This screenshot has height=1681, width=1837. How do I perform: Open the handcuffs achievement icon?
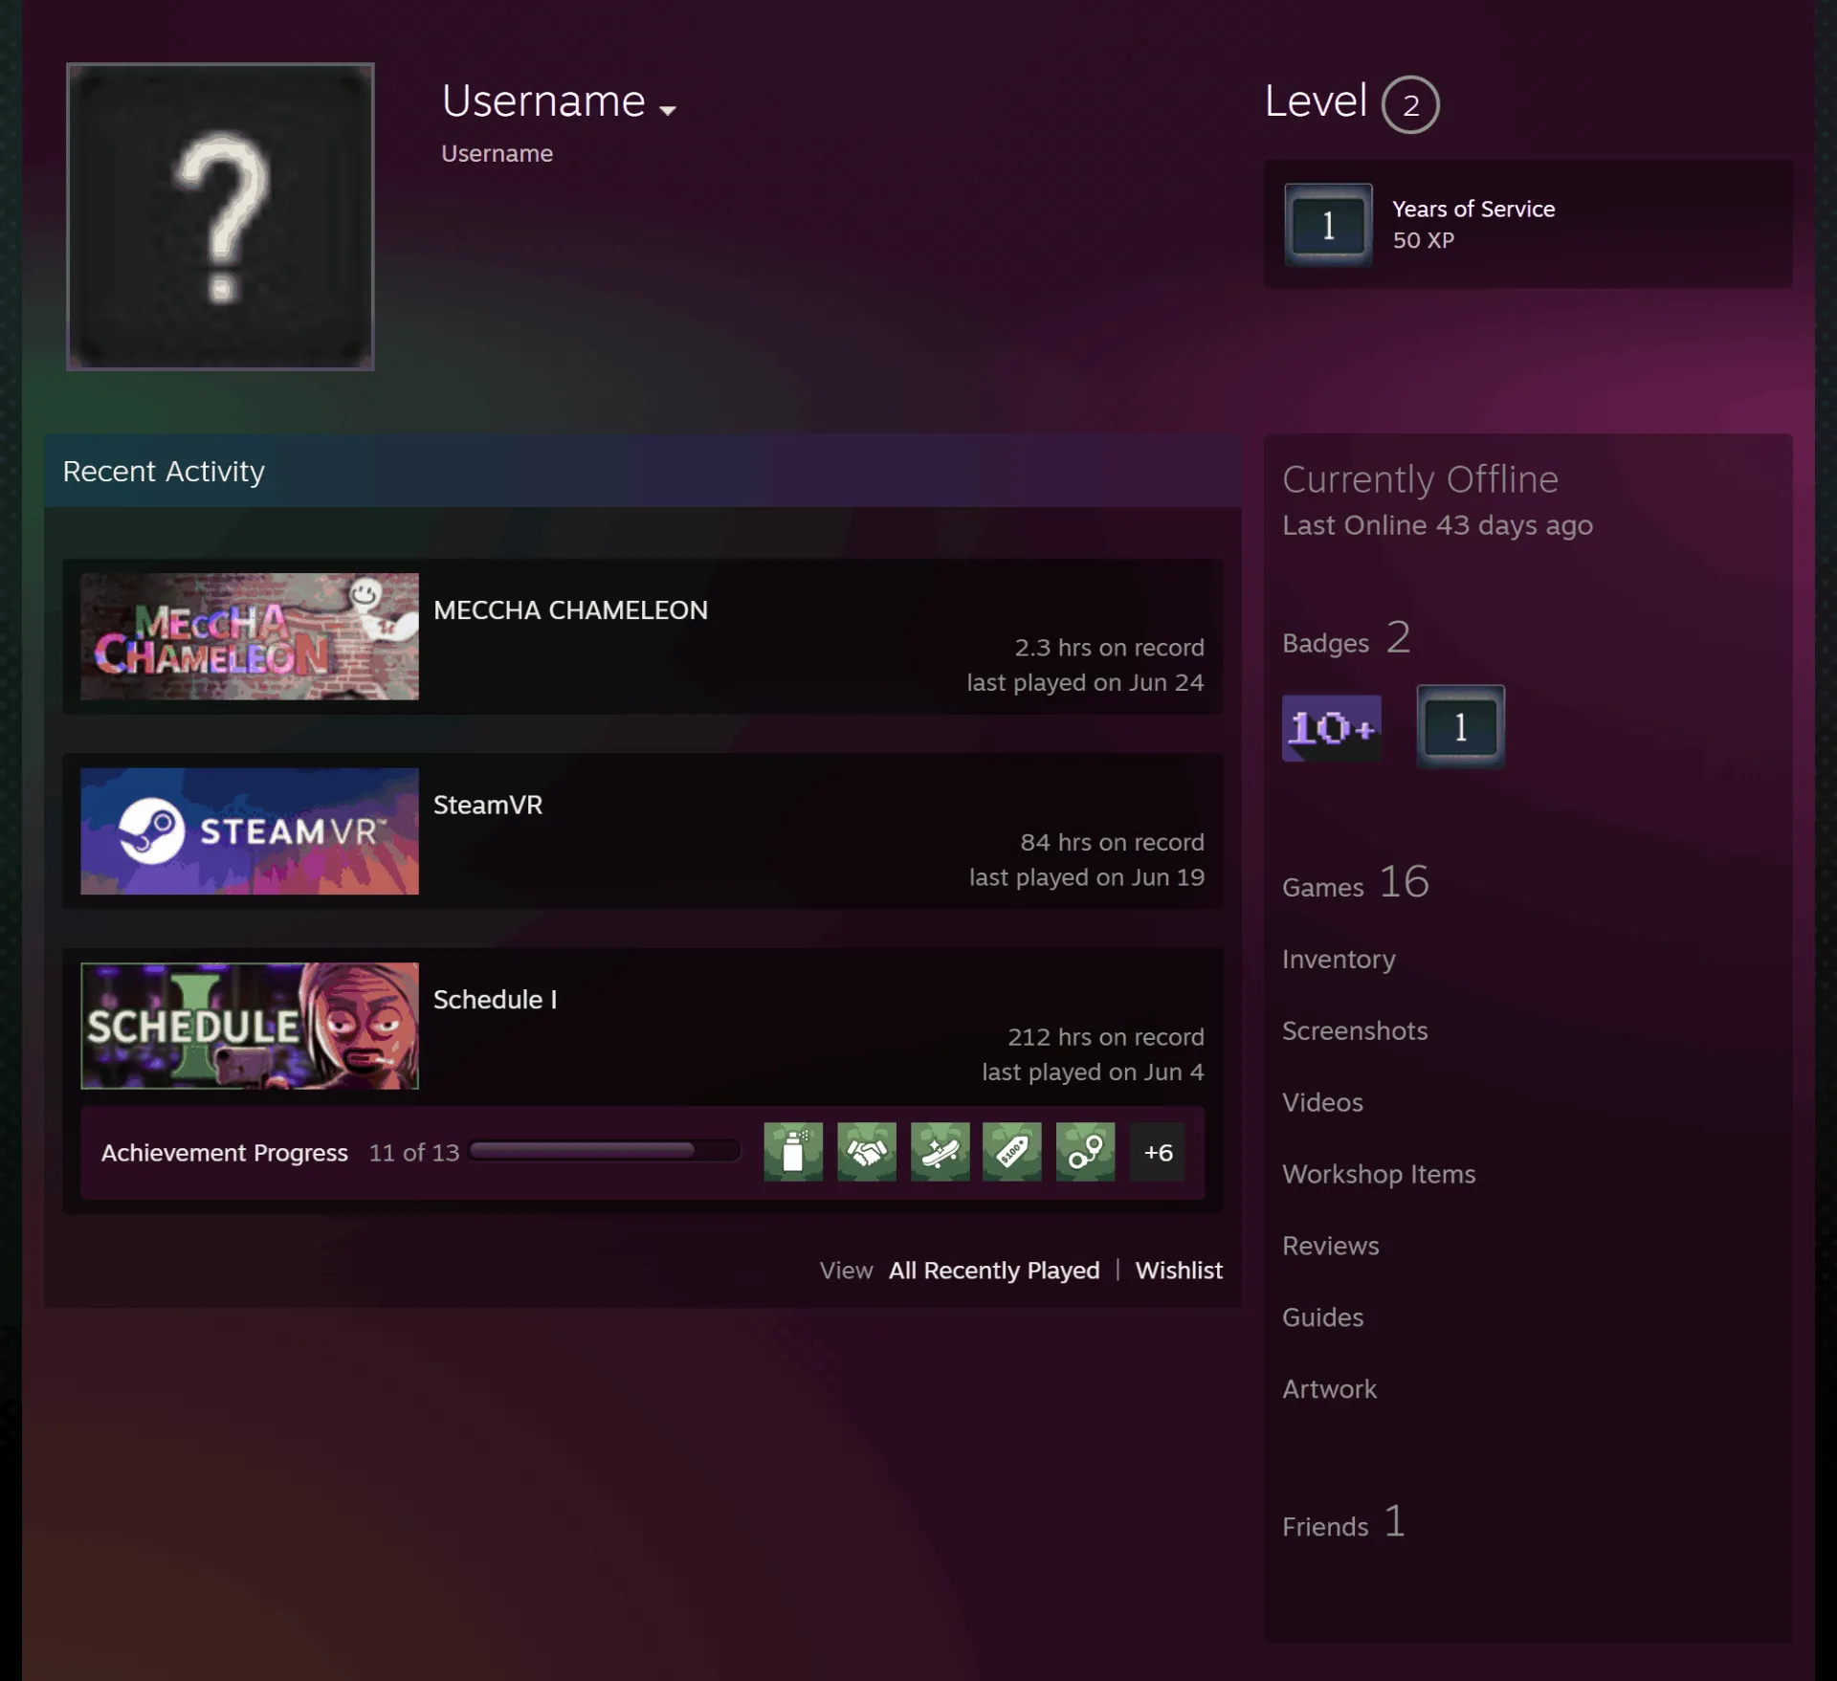[x=1085, y=1152]
